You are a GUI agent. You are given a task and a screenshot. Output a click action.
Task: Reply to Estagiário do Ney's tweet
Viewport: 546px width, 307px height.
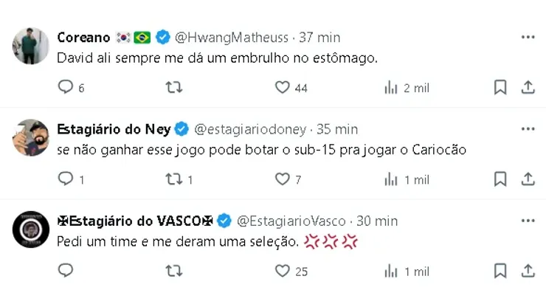pos(66,179)
